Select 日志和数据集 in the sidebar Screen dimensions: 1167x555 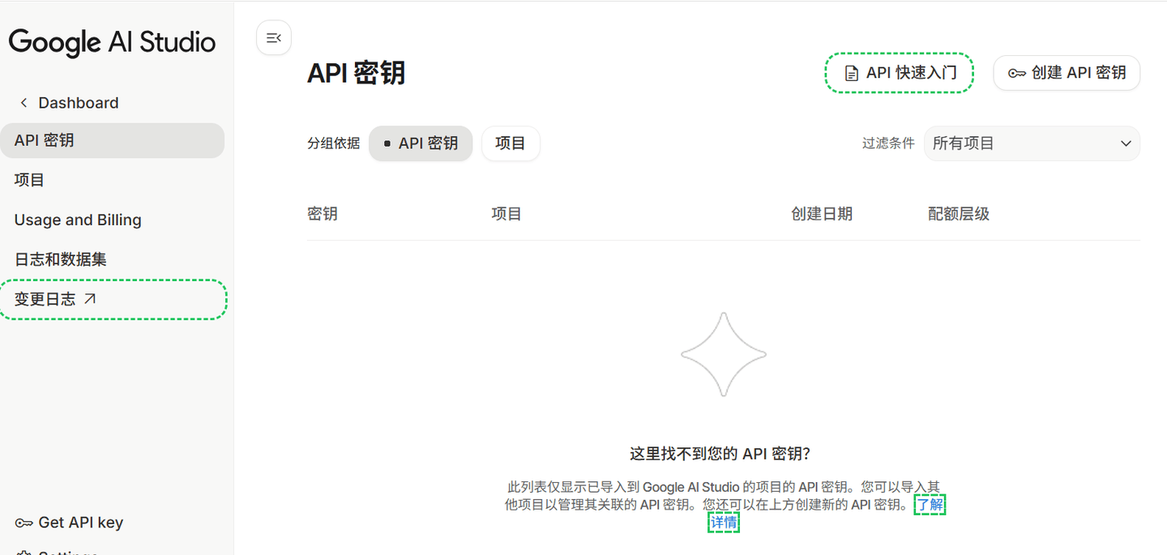click(61, 259)
